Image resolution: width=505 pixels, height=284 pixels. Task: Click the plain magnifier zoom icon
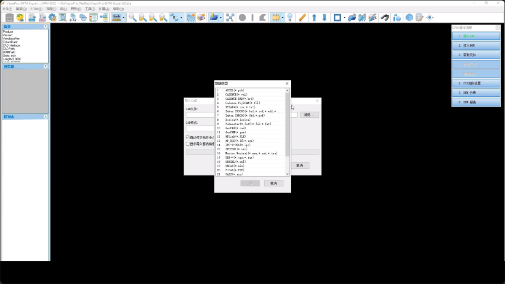click(133, 18)
